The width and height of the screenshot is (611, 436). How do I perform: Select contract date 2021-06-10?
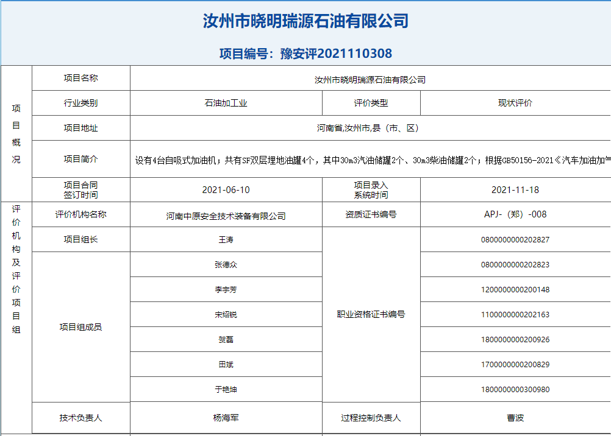(x=226, y=190)
